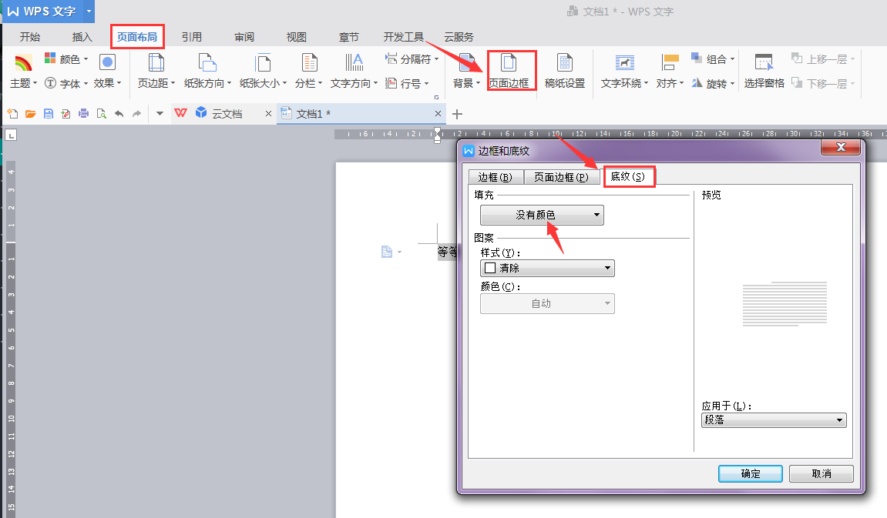887x518 pixels.
Task: Click the 旋转 rotate icon
Action: tap(697, 83)
